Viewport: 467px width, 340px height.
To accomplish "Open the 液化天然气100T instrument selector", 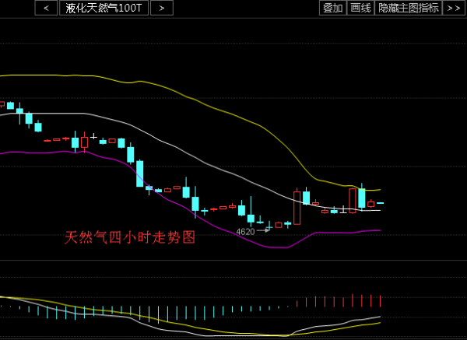I will (x=104, y=8).
